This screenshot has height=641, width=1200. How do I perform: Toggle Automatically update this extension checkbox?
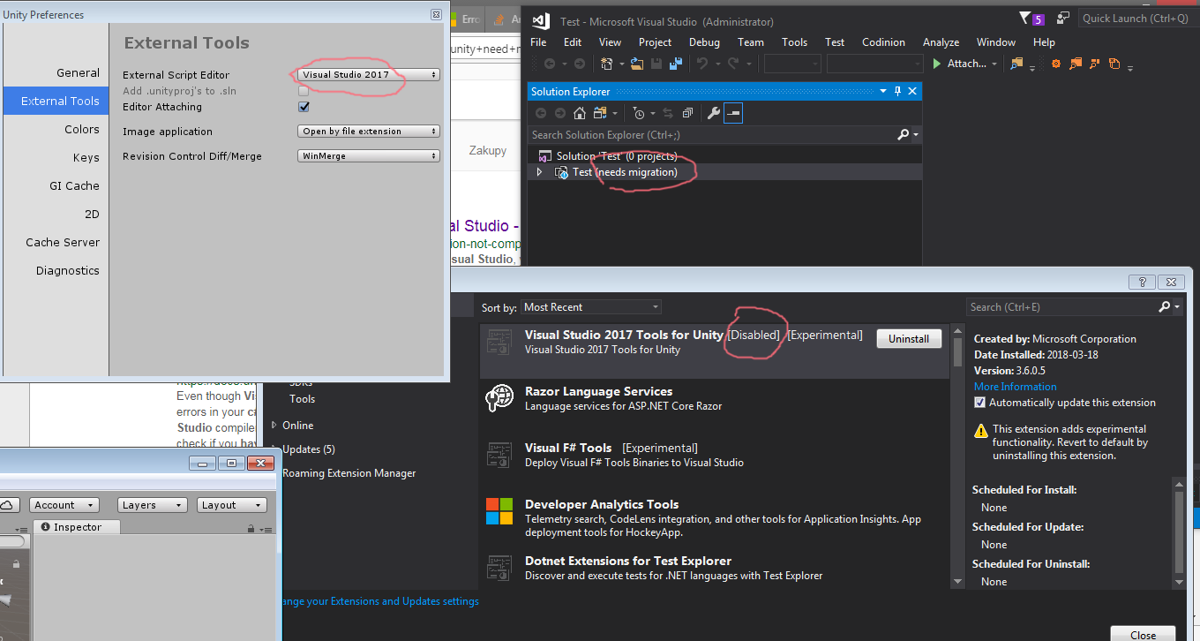(979, 403)
